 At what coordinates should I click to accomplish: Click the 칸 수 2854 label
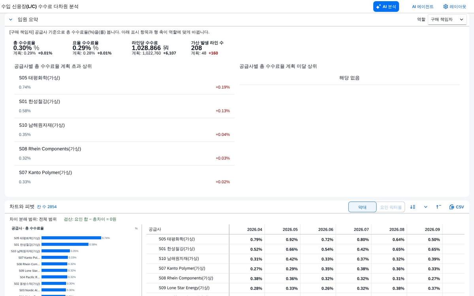coord(47,207)
